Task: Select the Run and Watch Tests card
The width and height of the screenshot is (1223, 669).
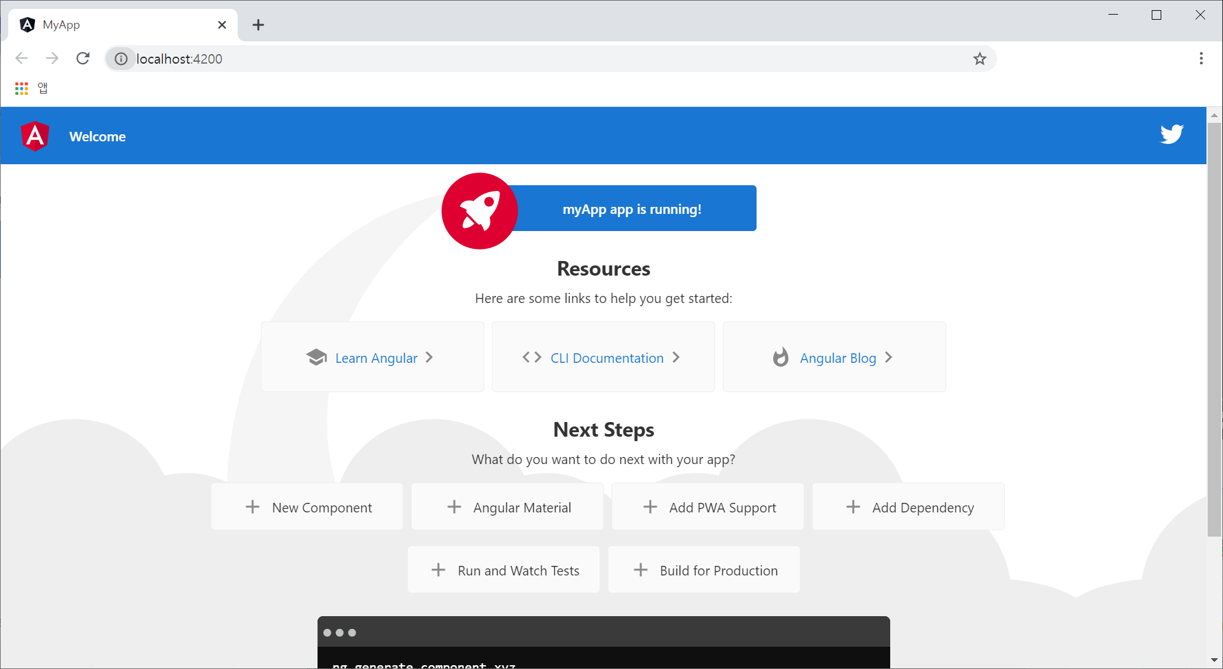Action: tap(503, 570)
